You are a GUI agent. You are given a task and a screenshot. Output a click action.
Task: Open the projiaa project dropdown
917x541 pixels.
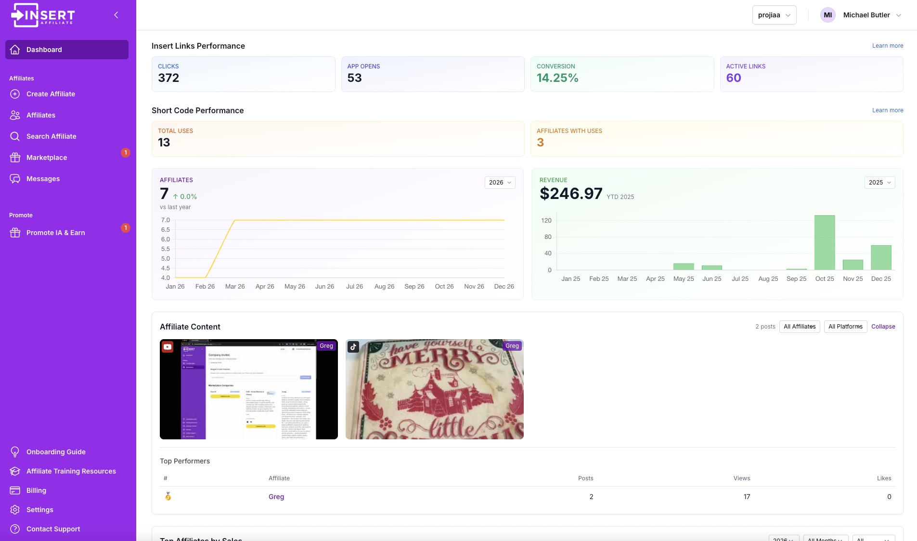click(x=774, y=15)
